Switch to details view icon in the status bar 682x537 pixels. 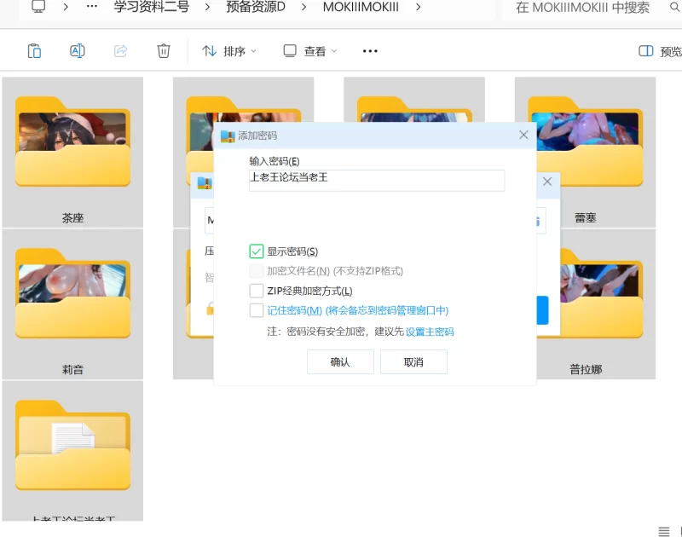click(x=664, y=531)
